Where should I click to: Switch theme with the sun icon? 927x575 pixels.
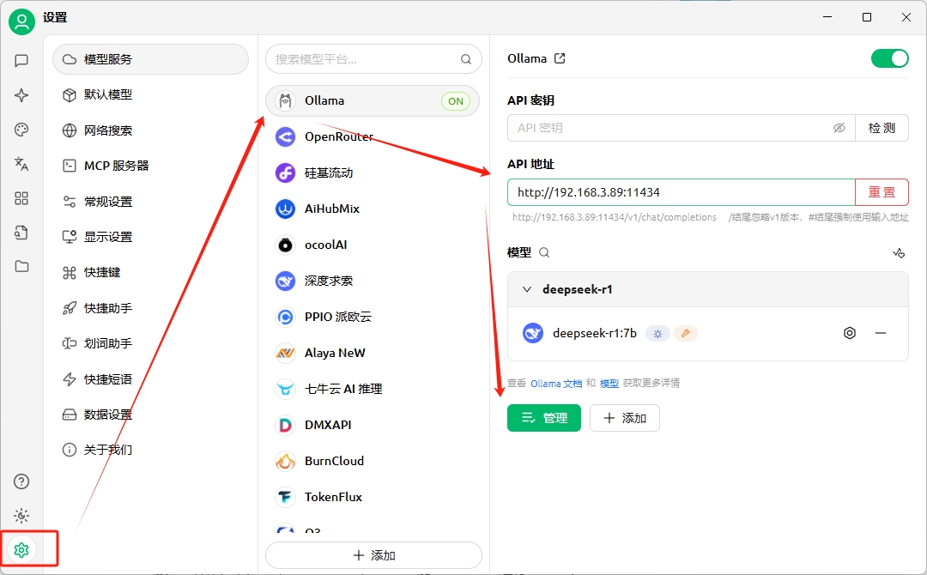(22, 516)
